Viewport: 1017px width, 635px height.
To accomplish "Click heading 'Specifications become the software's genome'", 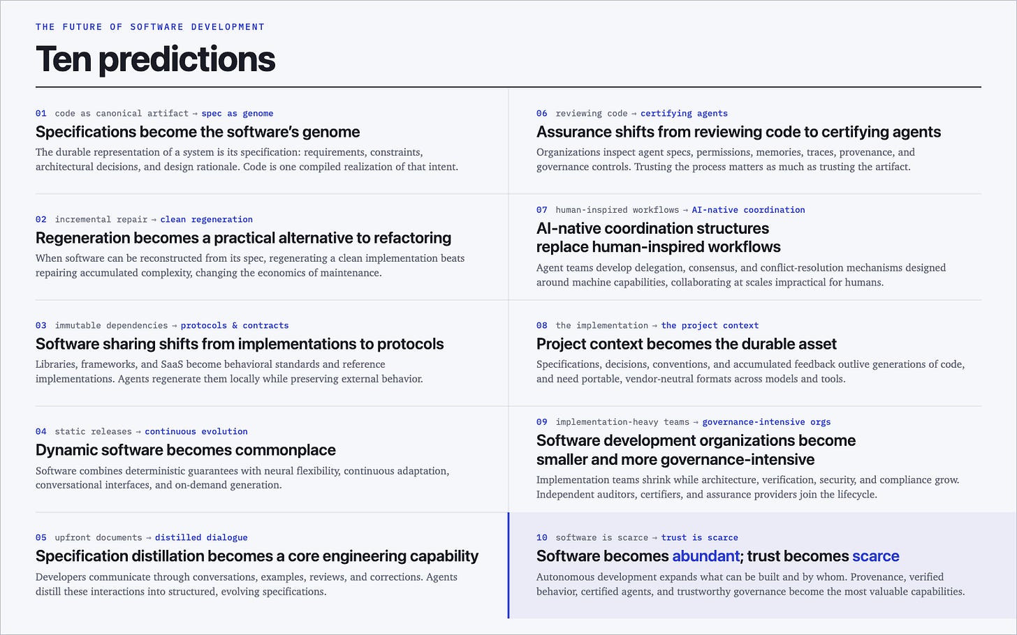I will click(198, 132).
